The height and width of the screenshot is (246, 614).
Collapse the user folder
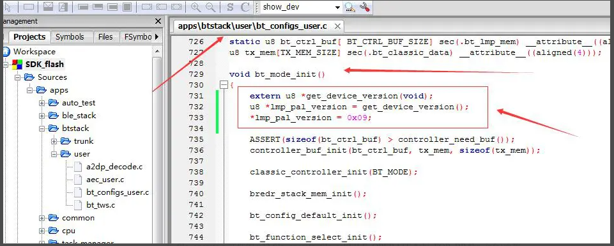point(54,154)
